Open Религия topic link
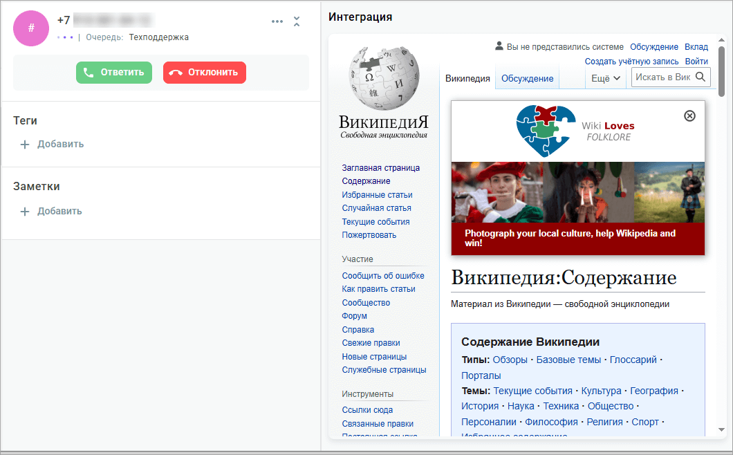 coord(604,422)
